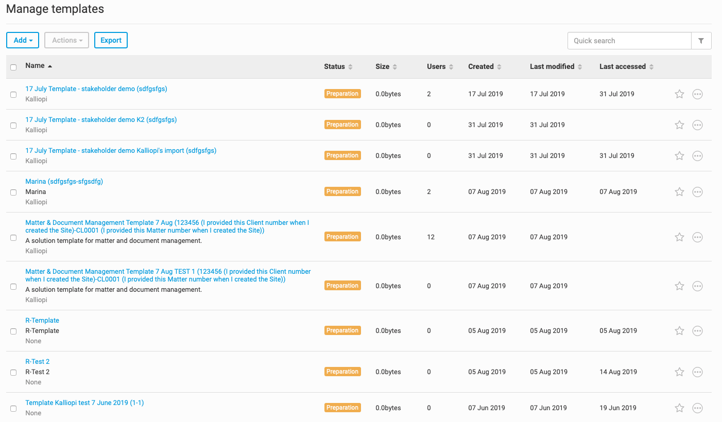Screen dimensions: 722x422
Task: Click the filter funnel icon beside Quick search
Action: coord(701,41)
